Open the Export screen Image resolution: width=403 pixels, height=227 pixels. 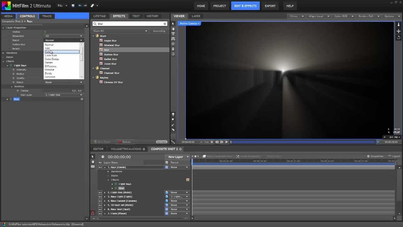[270, 6]
